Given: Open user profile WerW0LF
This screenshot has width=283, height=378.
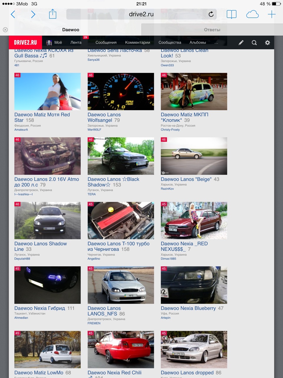Looking at the screenshot, I should [x=94, y=130].
